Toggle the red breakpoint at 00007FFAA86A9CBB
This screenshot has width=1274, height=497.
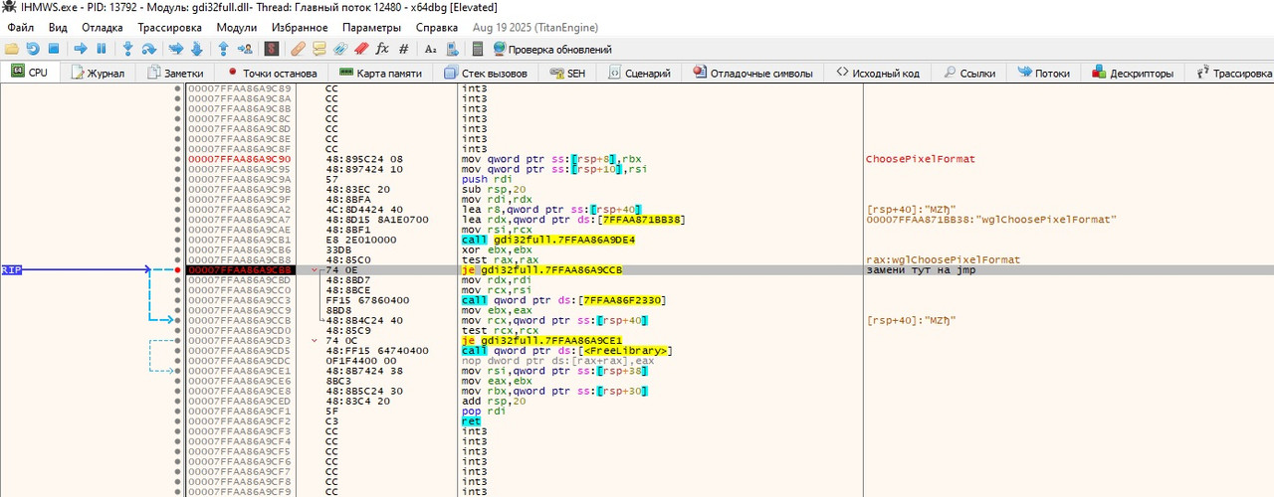click(178, 270)
